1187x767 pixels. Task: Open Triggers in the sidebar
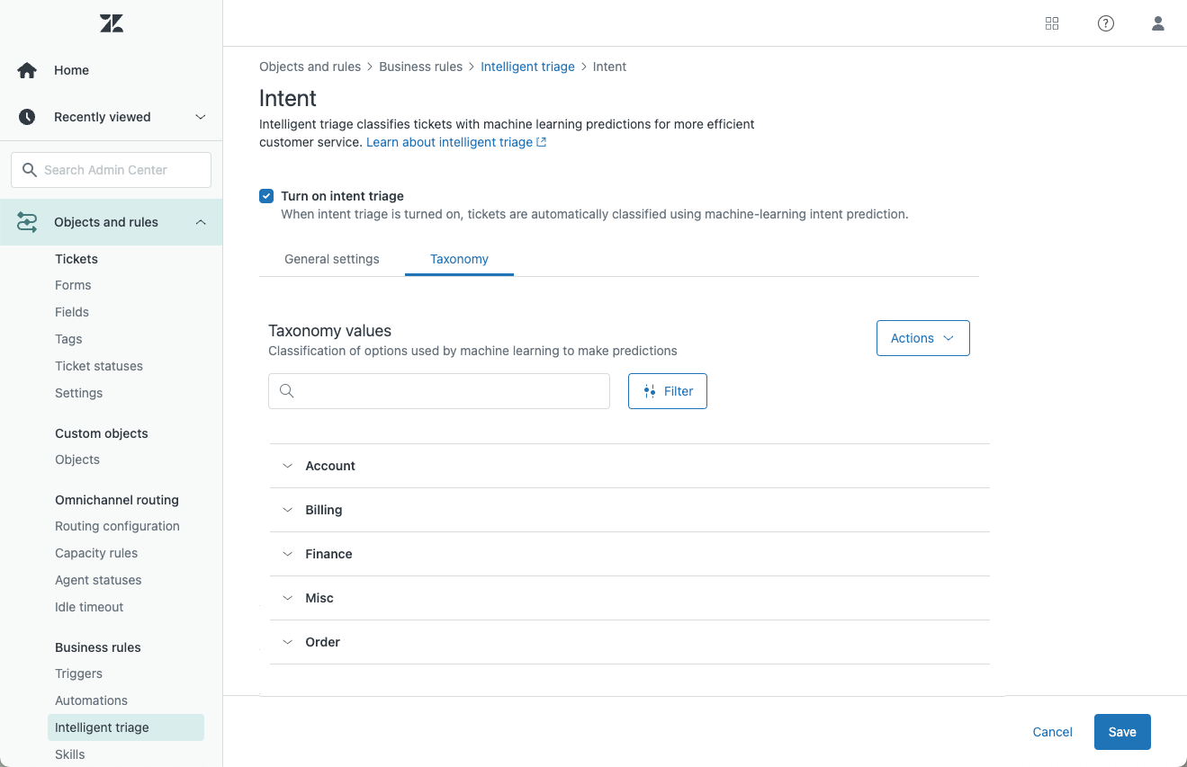79,673
